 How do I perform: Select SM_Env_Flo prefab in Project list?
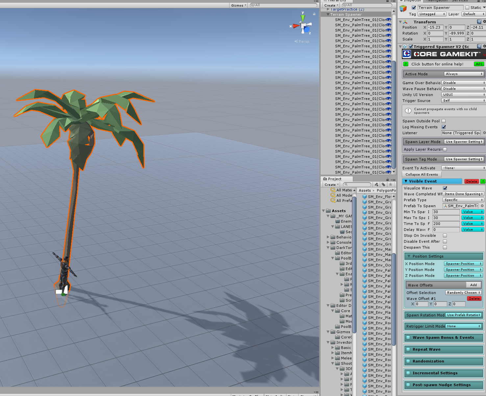377,197
